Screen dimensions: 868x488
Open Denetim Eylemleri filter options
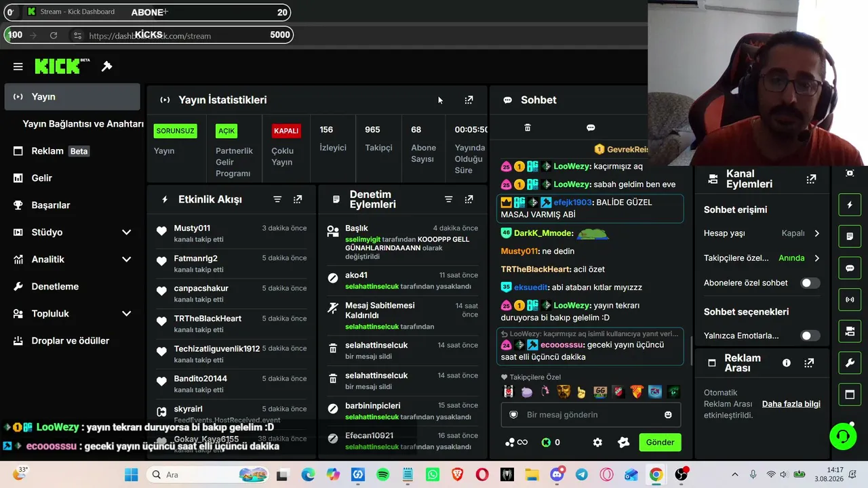[x=448, y=199]
